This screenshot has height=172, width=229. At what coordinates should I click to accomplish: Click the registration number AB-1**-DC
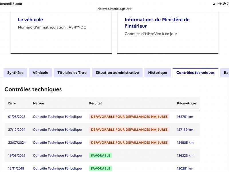coord(77,27)
